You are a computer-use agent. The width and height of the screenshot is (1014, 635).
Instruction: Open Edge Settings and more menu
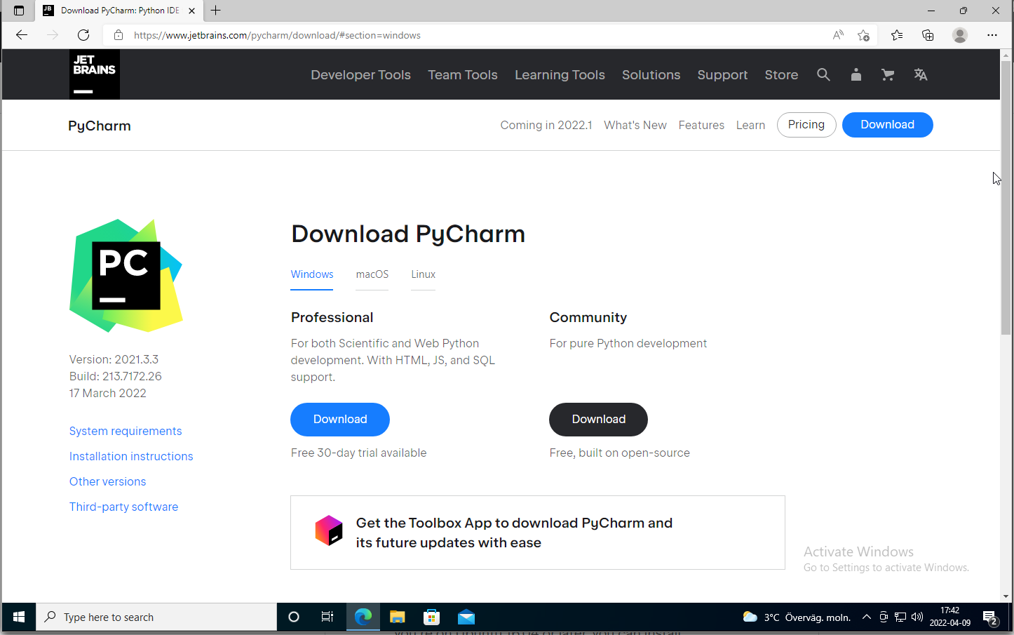tap(992, 35)
